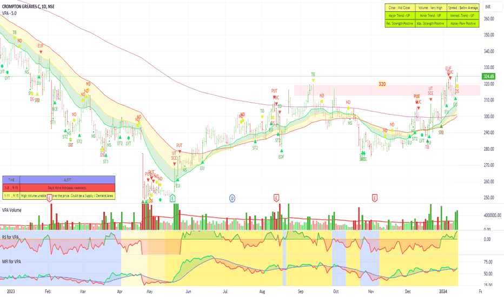Click the 310.00 price axis label
The image size is (504, 297).
tap(489, 100)
